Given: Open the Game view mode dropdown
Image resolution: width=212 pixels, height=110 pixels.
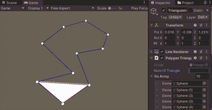Looking at the screenshot, I should click(x=13, y=8).
